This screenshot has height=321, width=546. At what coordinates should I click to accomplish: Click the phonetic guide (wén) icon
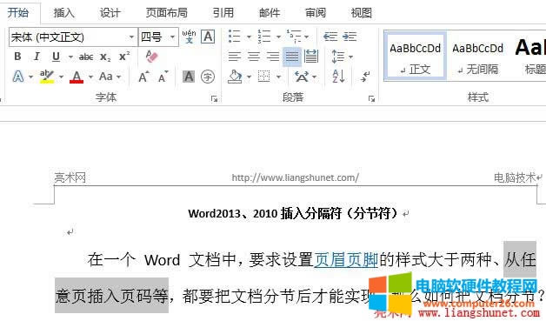tap(189, 37)
